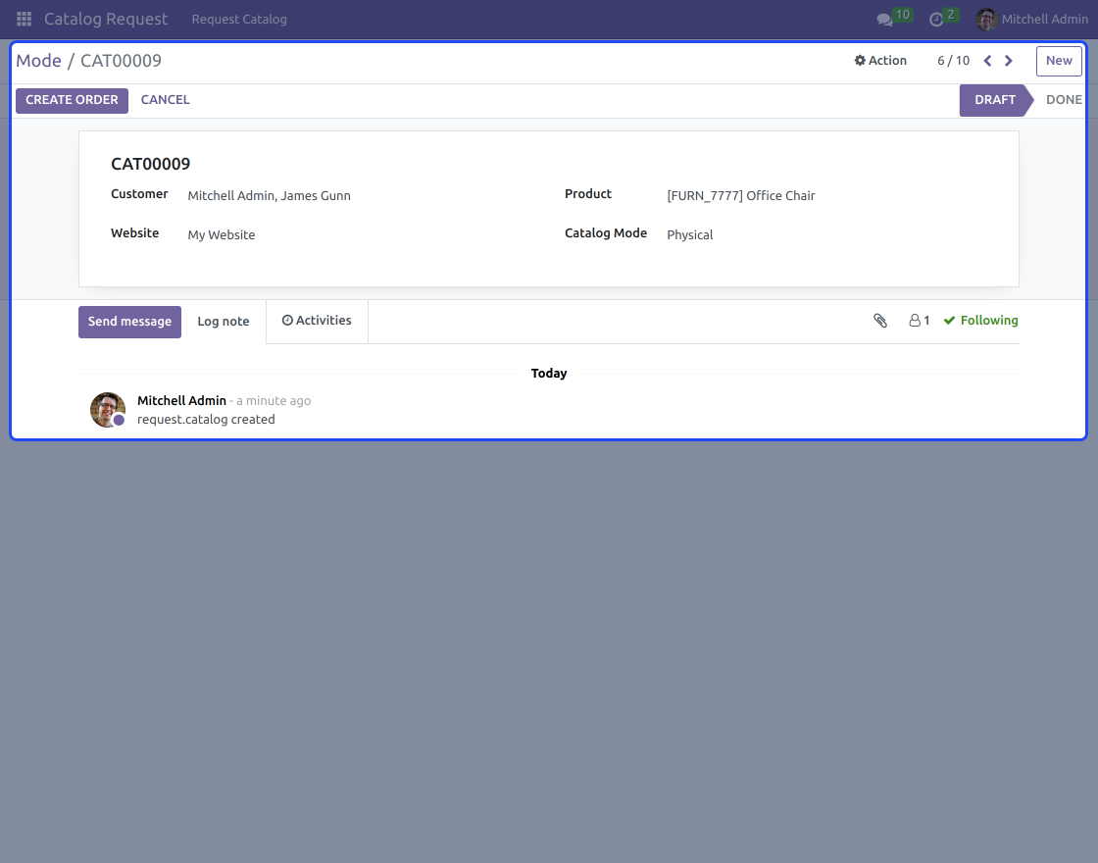Click the Website field value My Website
Image resolution: width=1098 pixels, height=863 pixels.
tap(222, 235)
